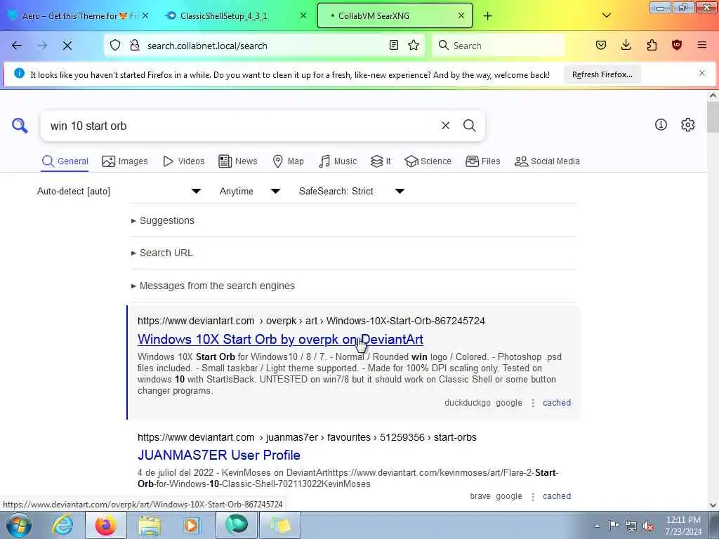The image size is (719, 539).
Task: Bookmark this page with the star icon
Action: click(x=414, y=45)
